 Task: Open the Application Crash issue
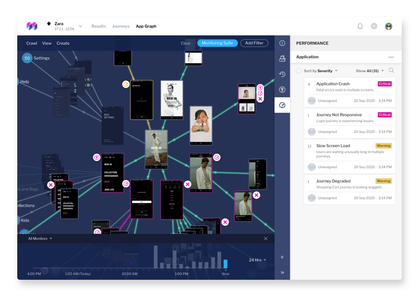tap(350, 92)
